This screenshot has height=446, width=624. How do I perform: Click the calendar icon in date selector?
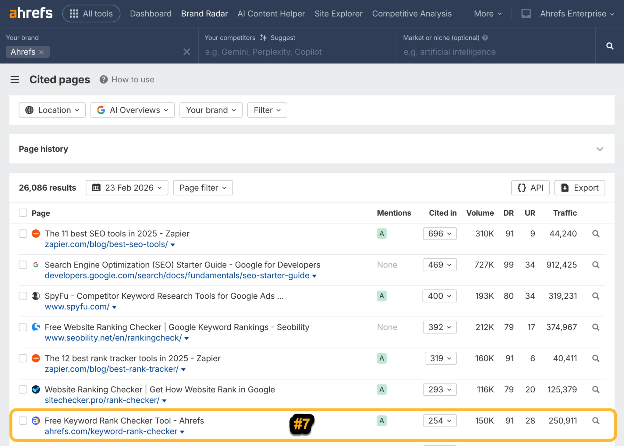97,188
